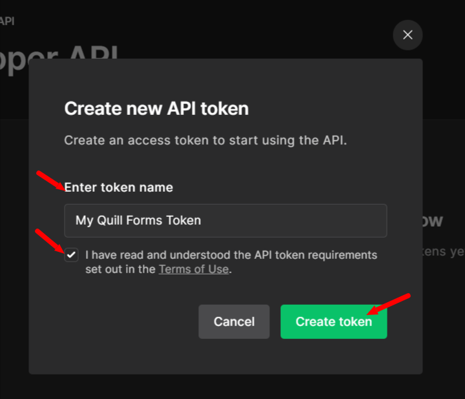Click the green Create token button
Viewport: 465px width, 399px height.
[x=334, y=322]
